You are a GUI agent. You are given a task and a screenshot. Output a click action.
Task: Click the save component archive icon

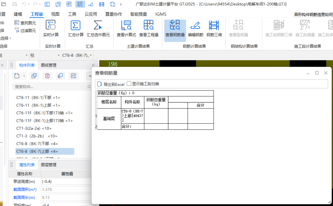click(74, 76)
